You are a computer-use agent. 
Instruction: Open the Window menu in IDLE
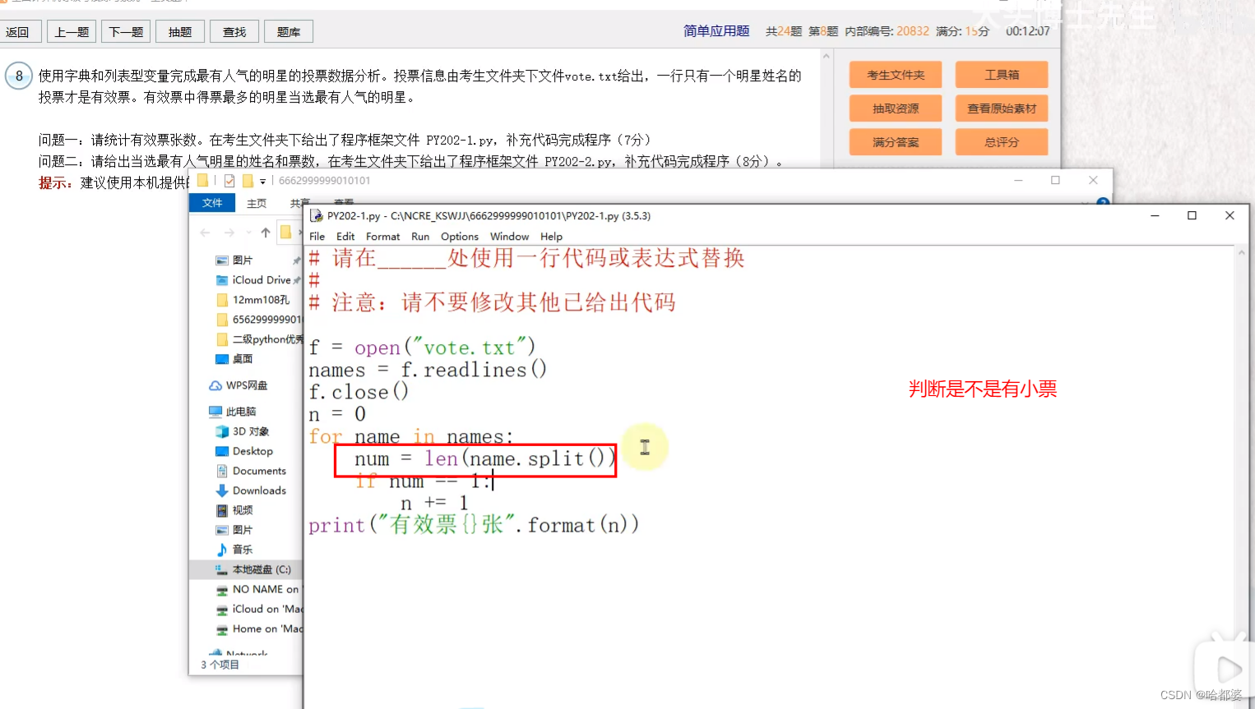coord(510,237)
